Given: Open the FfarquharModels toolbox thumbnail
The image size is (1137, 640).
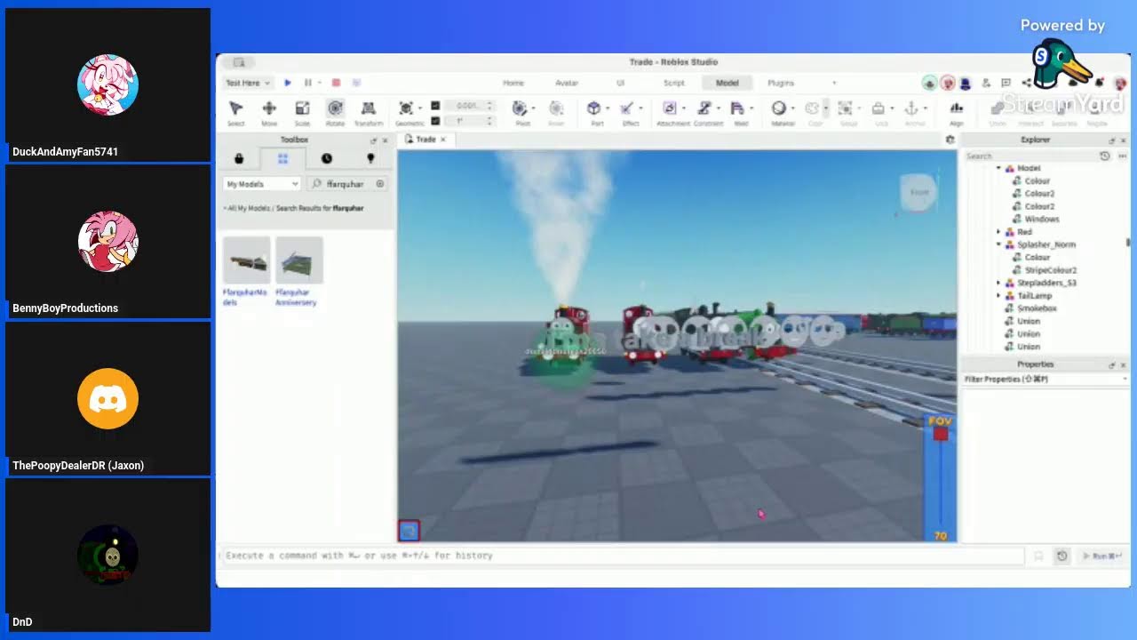Looking at the screenshot, I should tap(246, 260).
